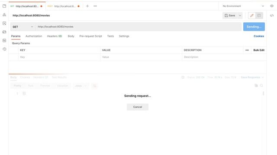Open the tab options ellipsis menu
The image size is (277, 155).
pyautogui.click(x=95, y=6)
